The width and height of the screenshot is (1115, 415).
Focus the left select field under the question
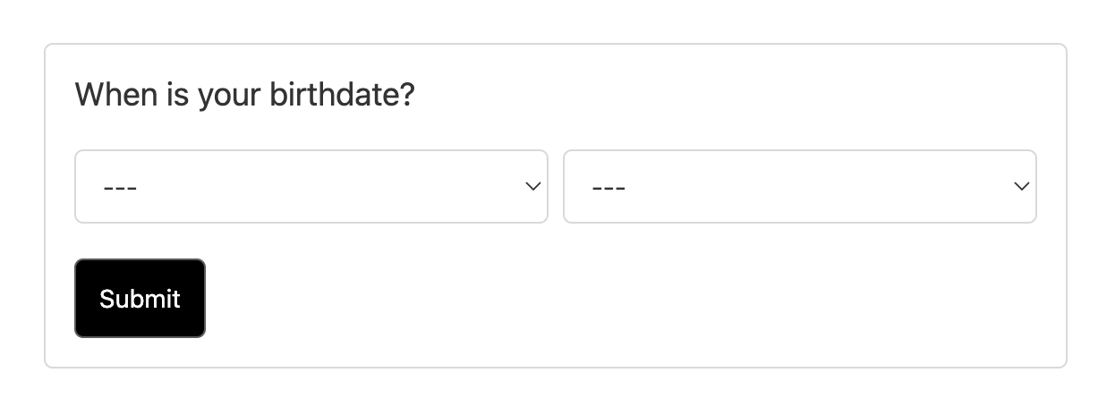point(311,186)
